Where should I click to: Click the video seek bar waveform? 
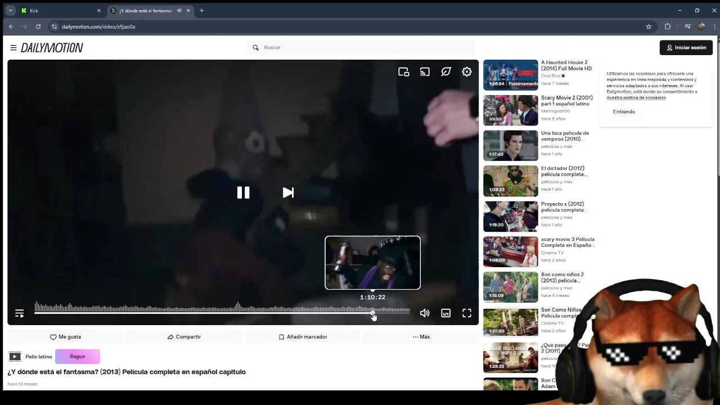222,308
